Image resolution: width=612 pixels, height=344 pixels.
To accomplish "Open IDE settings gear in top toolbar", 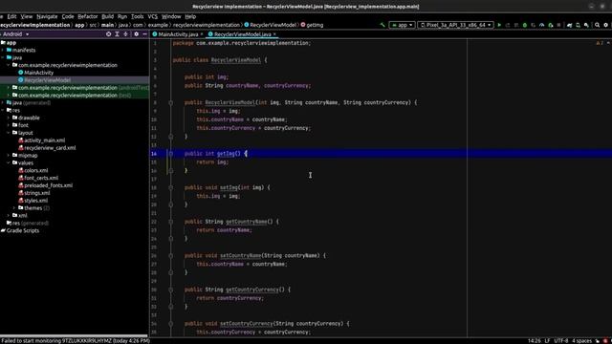I will tap(605, 25).
